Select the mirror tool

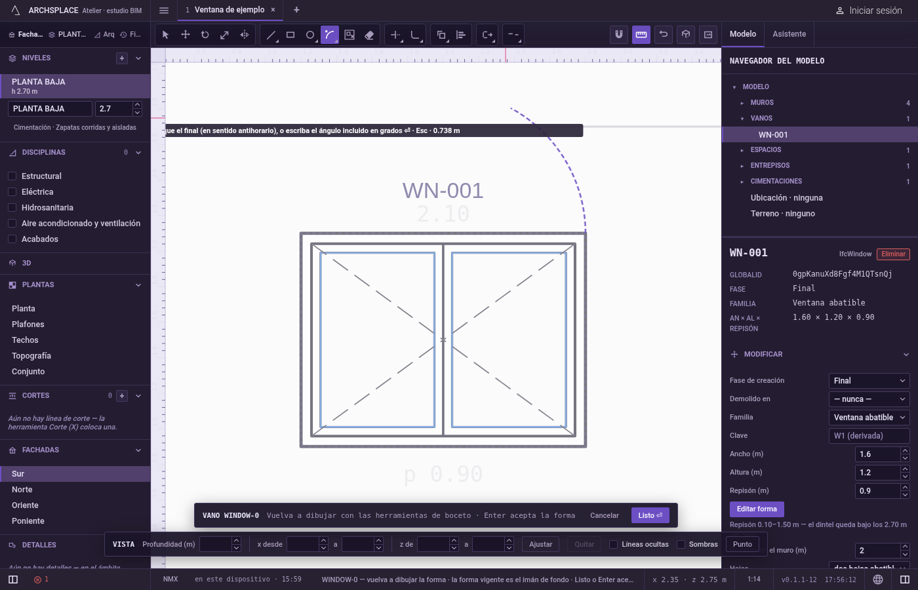point(244,35)
